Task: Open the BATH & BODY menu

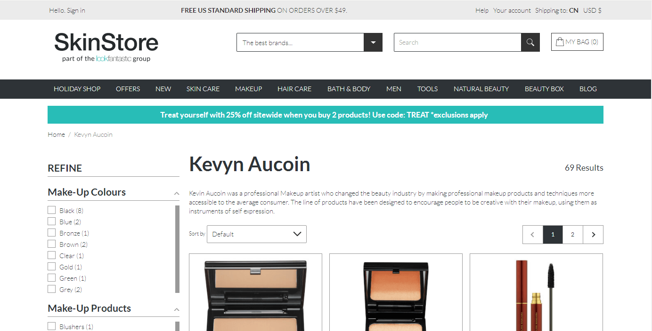Action: [349, 89]
